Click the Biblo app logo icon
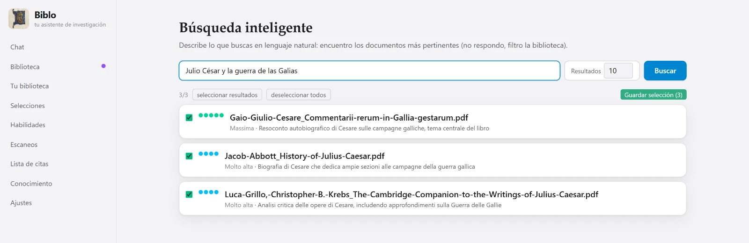Screen dimensions: 749x243 coord(19,19)
